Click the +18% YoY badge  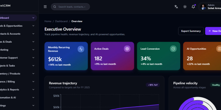pyautogui.click(x=153, y=85)
